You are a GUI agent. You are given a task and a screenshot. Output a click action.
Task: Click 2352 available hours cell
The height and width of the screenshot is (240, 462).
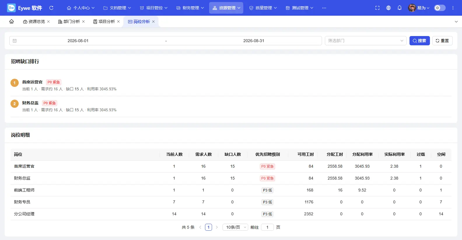tap(309, 214)
